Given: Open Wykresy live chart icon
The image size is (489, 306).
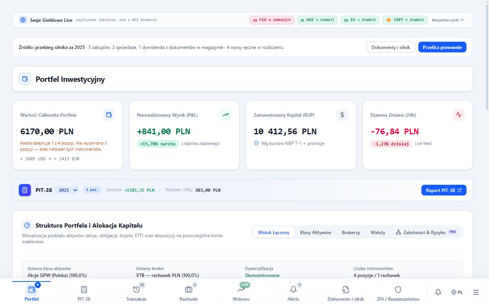Looking at the screenshot, I should tap(241, 290).
